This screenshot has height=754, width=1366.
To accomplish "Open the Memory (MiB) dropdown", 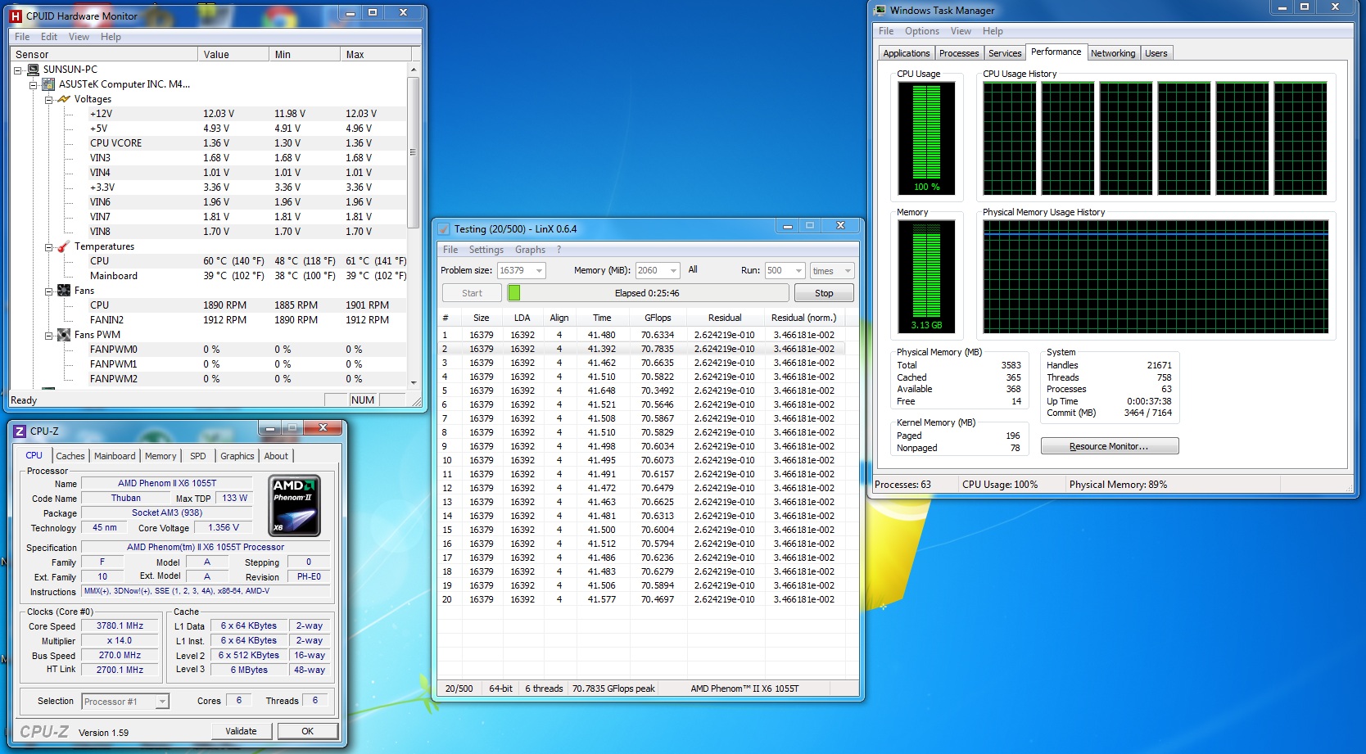I will click(673, 271).
